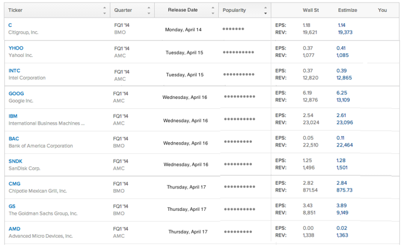This screenshot has width=401, height=246.
Task: Click Estimize EPS 6.25 for Google
Action: pyautogui.click(x=341, y=93)
